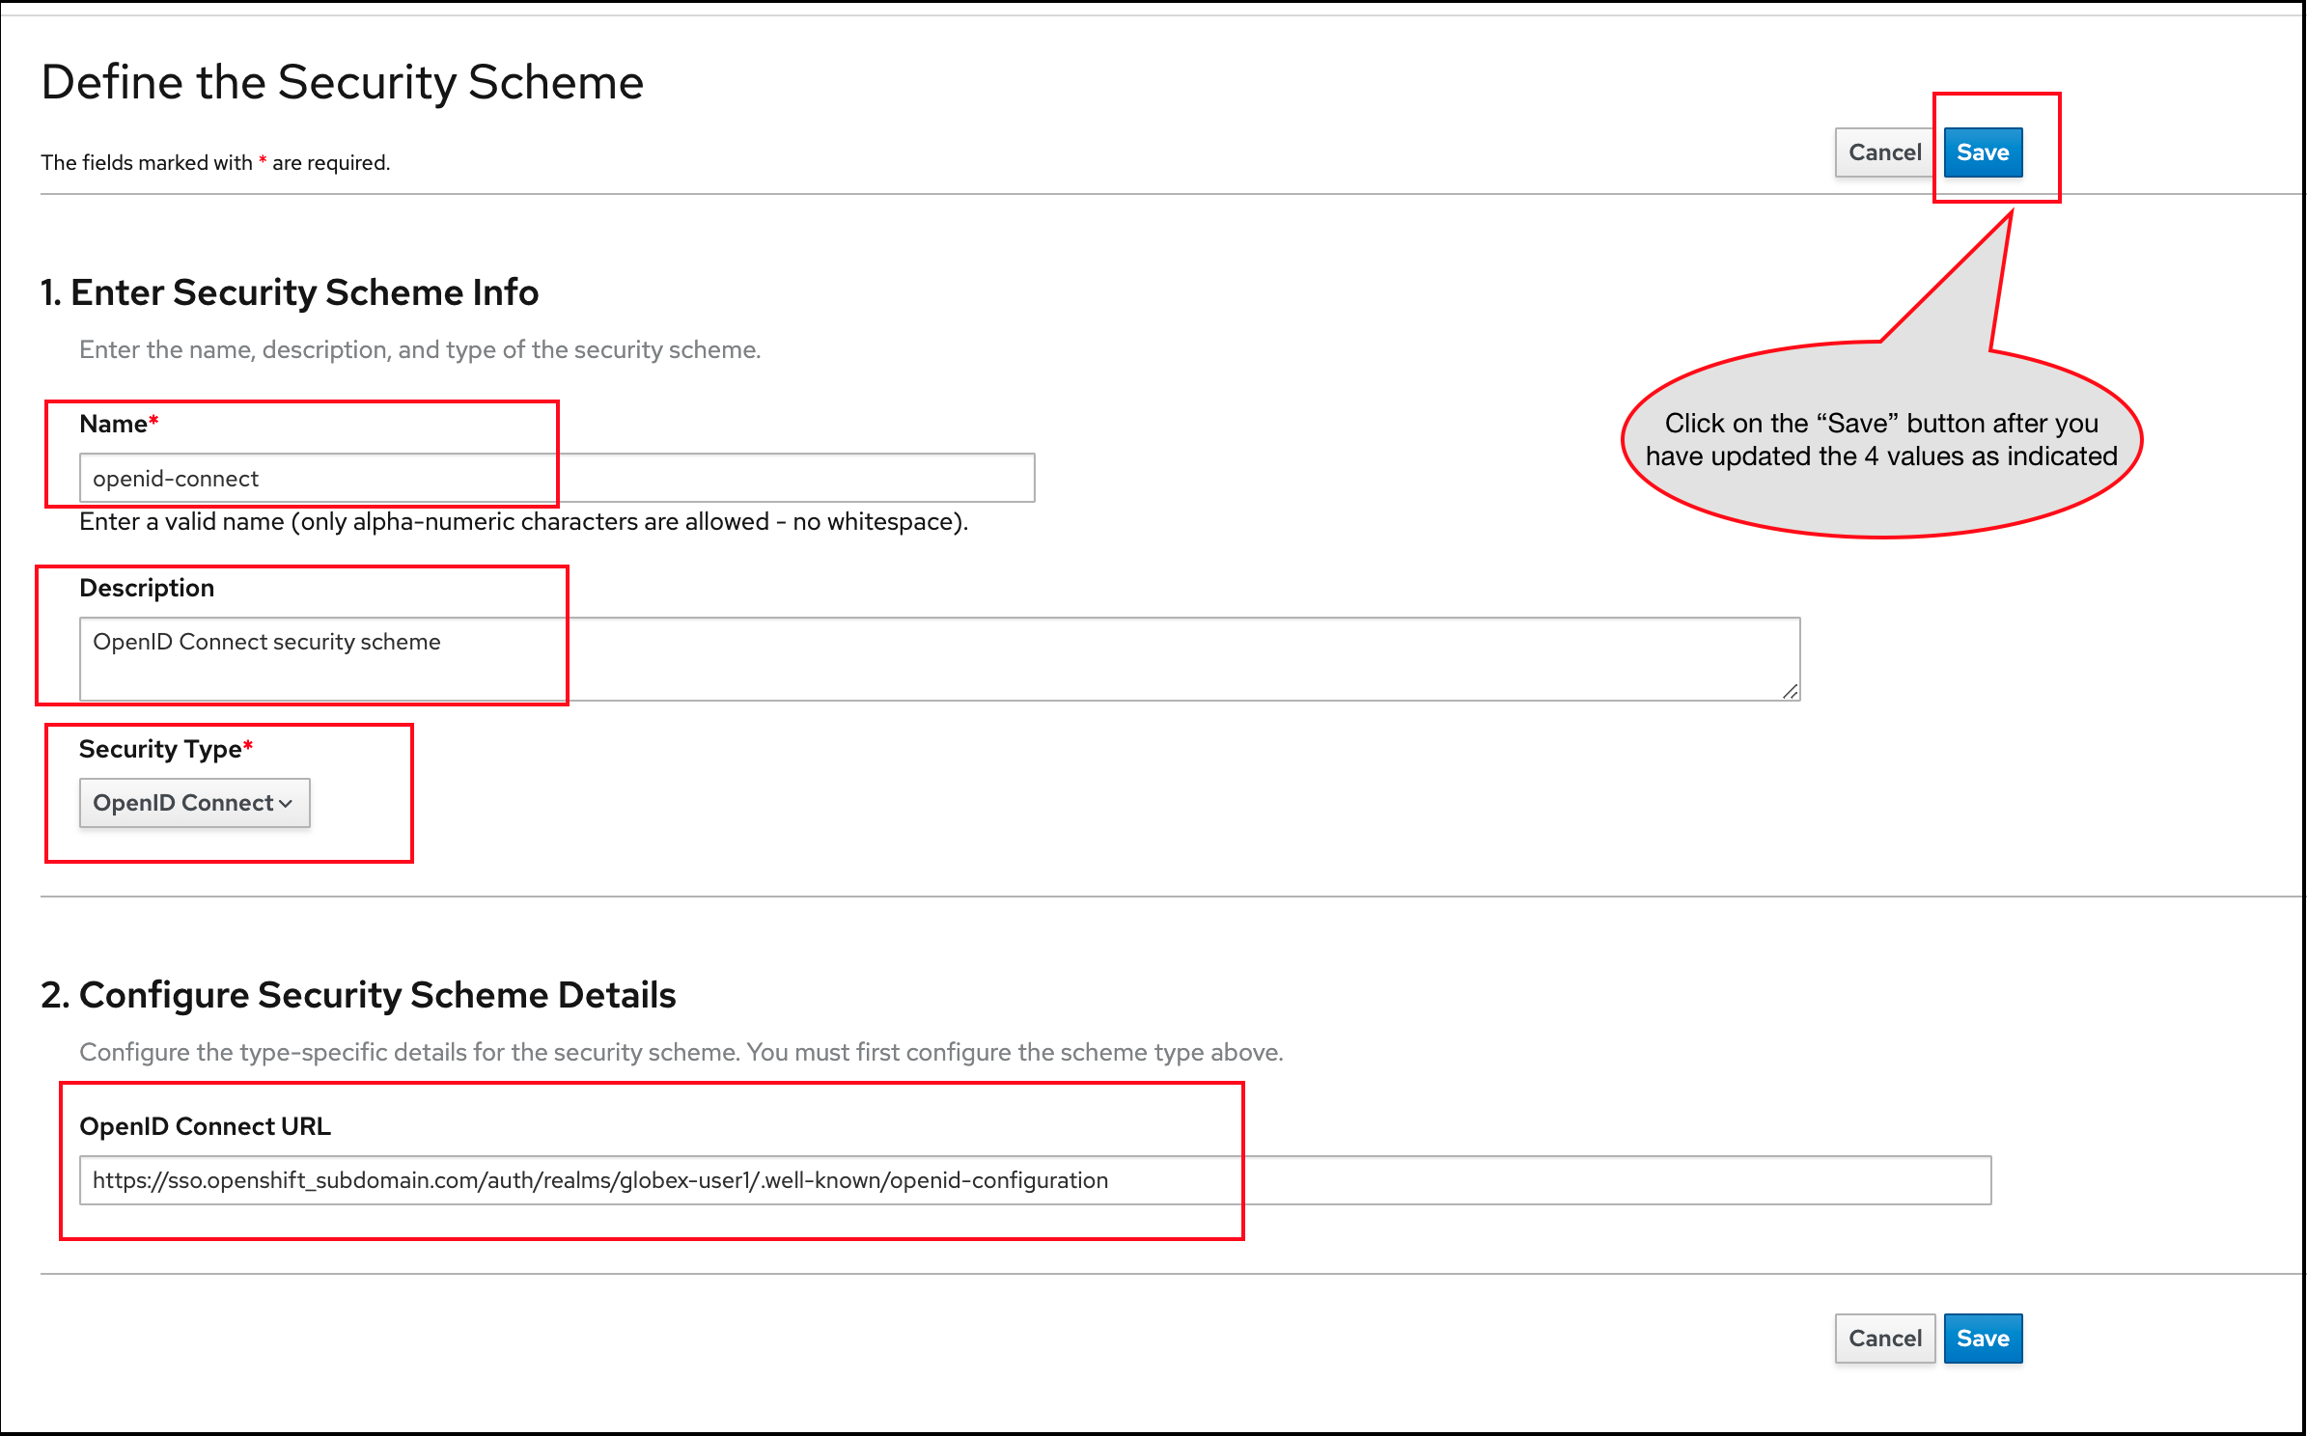Click the bottom Save button
The width and height of the screenshot is (2307, 1436).
click(1983, 1339)
